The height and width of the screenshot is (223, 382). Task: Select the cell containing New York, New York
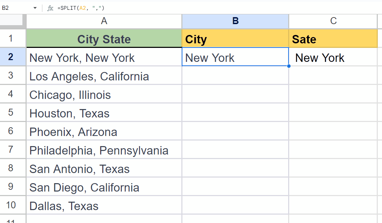[104, 57]
